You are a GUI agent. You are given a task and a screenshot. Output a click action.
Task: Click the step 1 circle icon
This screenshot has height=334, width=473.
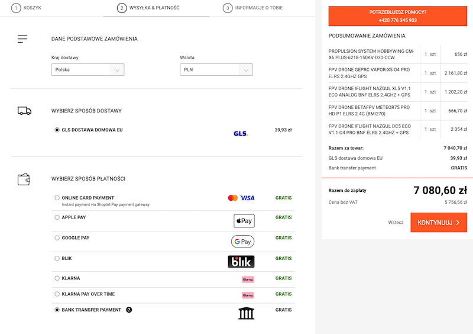(16, 8)
